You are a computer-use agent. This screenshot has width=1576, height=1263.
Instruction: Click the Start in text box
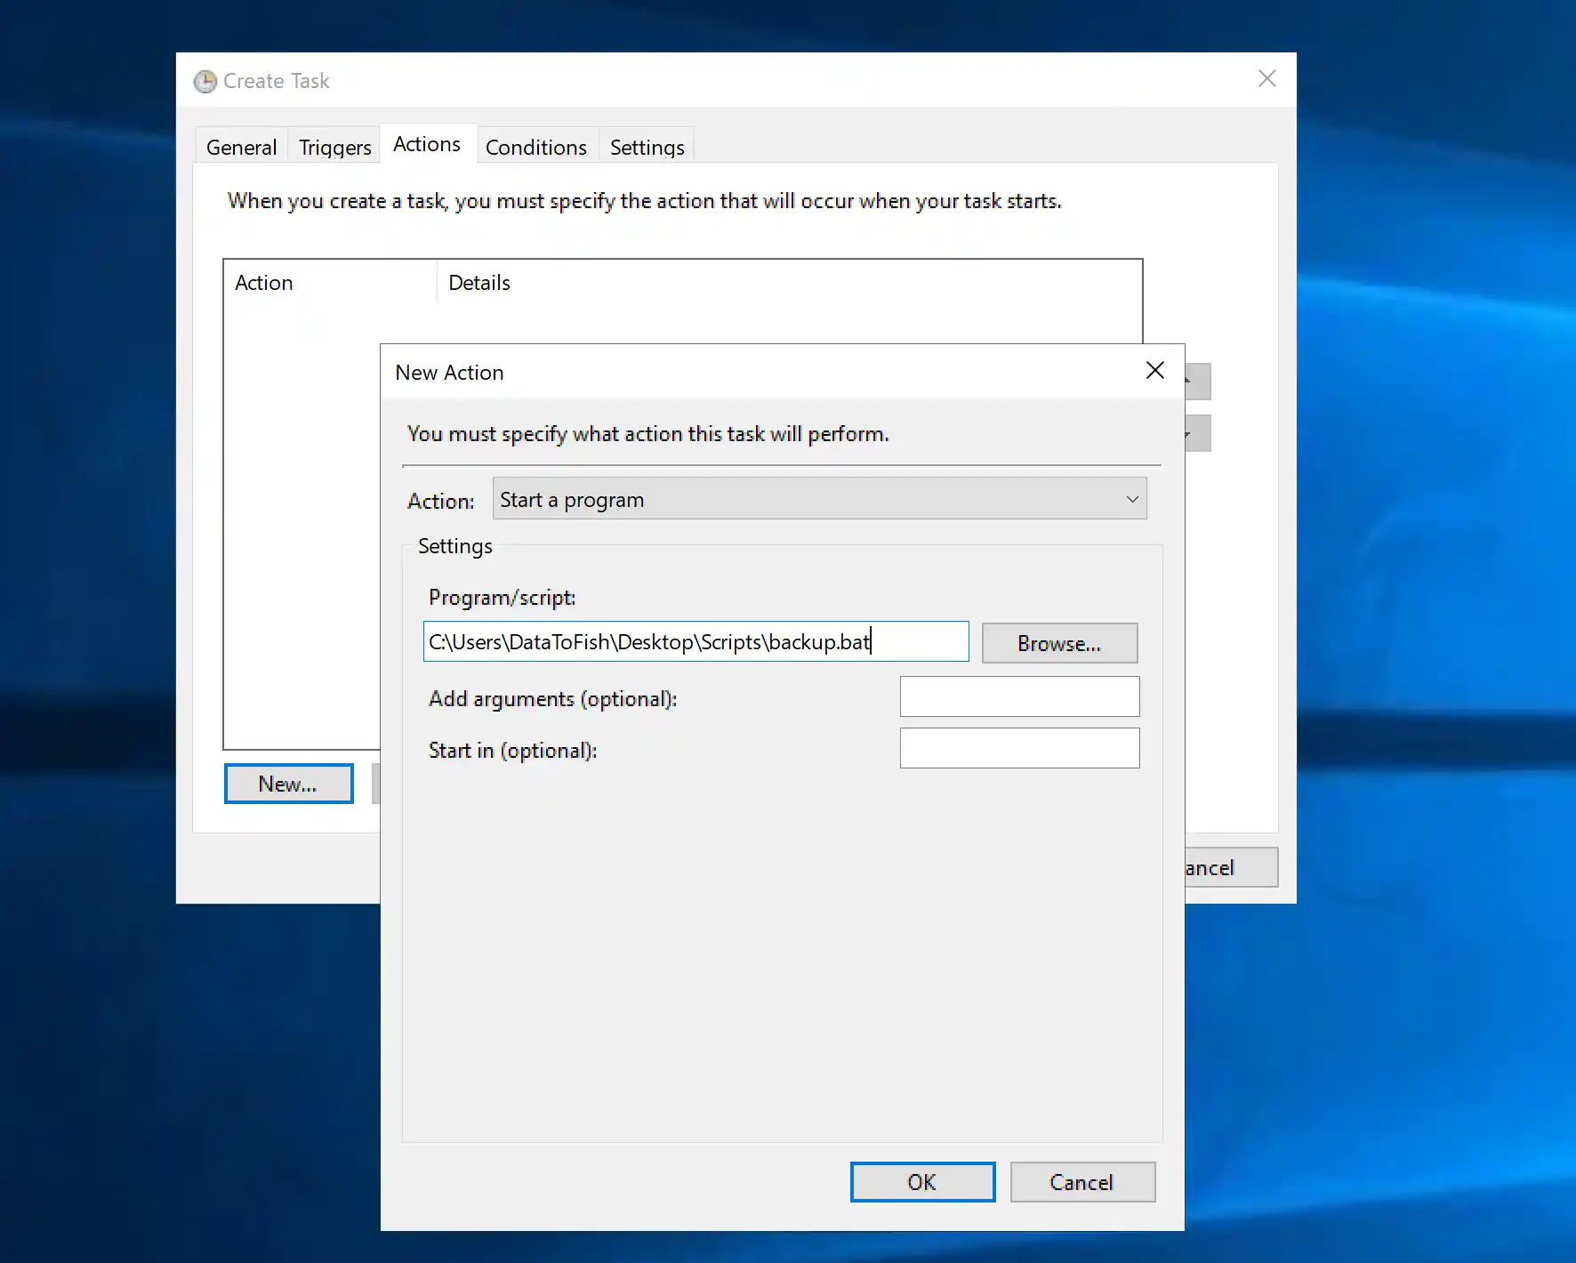pyautogui.click(x=1019, y=749)
